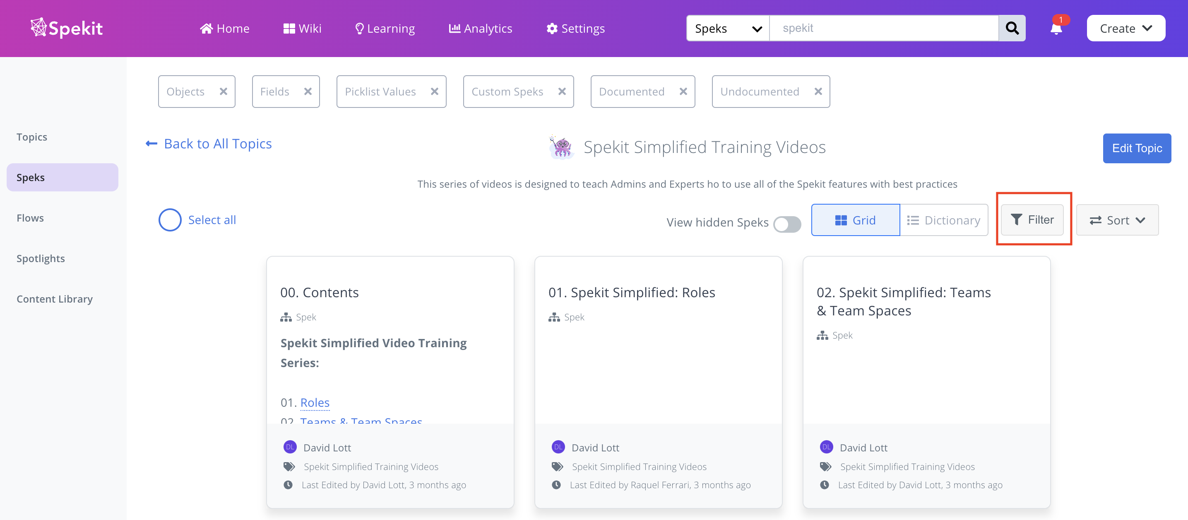This screenshot has height=520, width=1188.
Task: Remove the Objects filter chip
Action: coord(224,91)
